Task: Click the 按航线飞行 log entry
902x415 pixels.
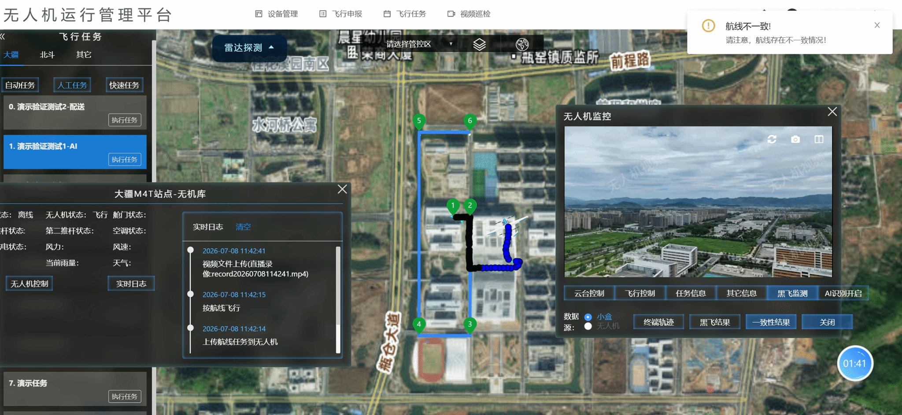Action: coord(222,308)
